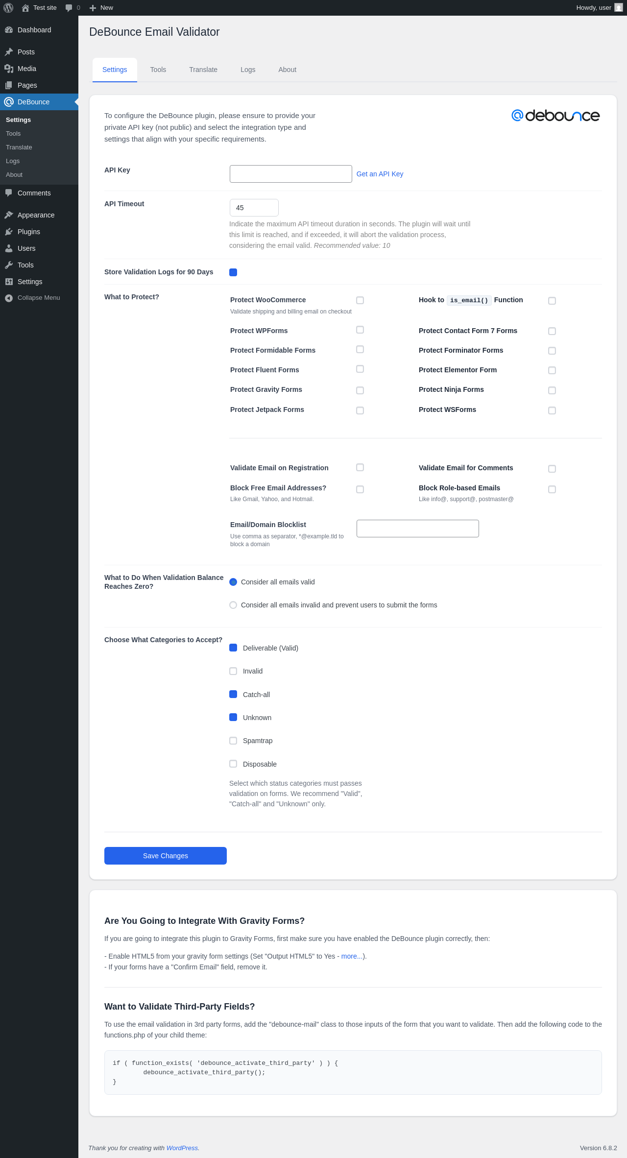Image resolution: width=627 pixels, height=1158 pixels.
Task: Toggle Store Validation Logs checkbox
Action: coord(233,272)
